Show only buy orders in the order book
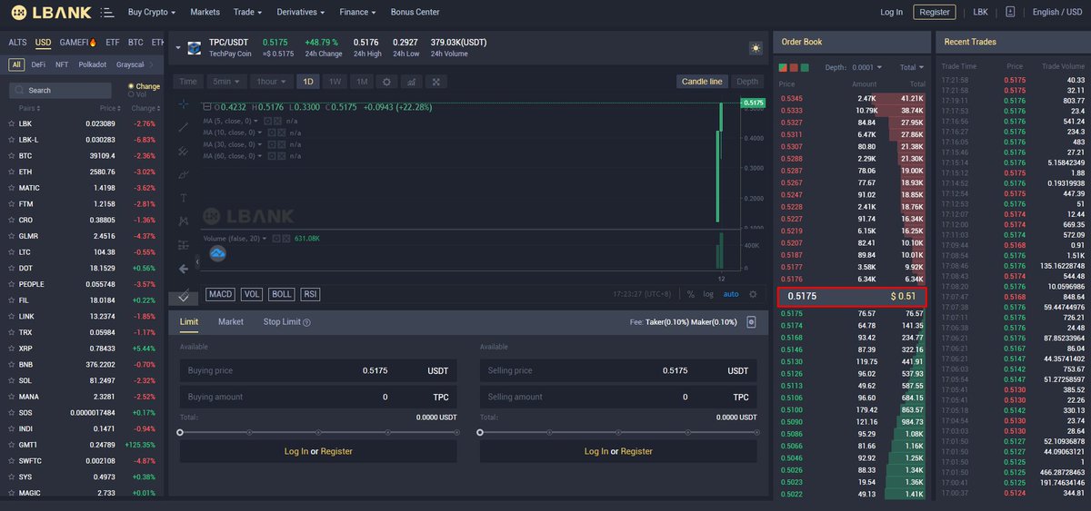The image size is (1091, 511). coord(804,67)
